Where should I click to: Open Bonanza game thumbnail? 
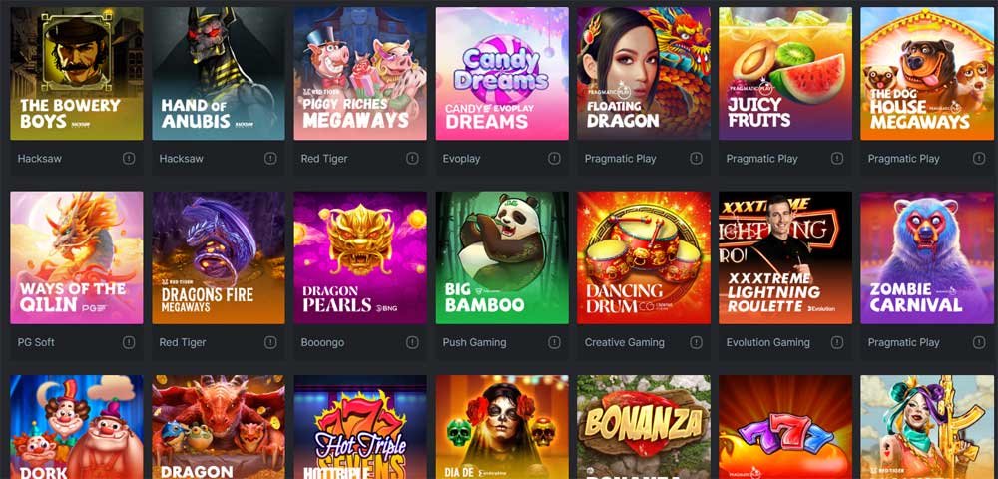(x=644, y=427)
